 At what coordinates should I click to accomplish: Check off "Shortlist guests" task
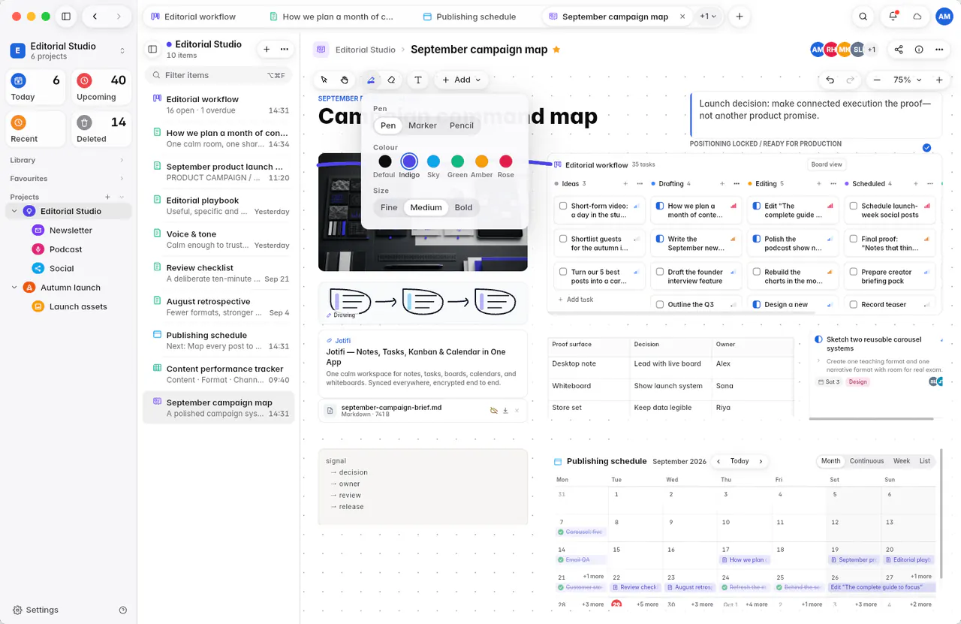[x=563, y=239]
